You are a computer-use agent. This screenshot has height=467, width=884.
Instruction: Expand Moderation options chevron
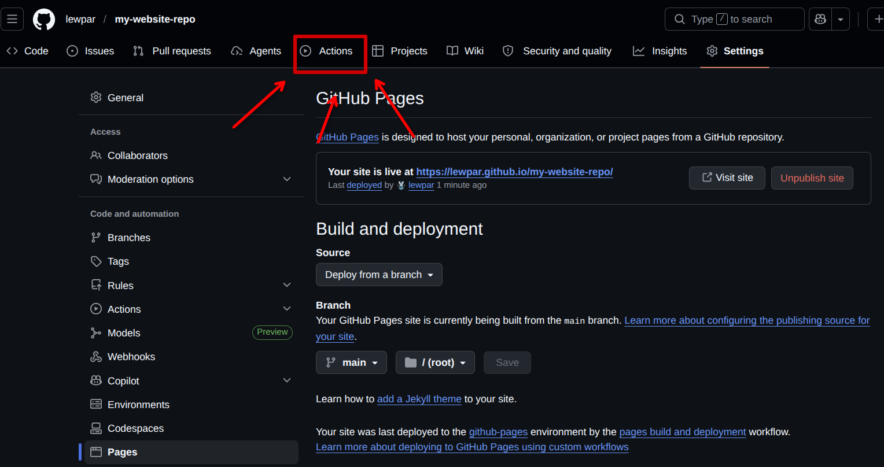[x=287, y=179]
